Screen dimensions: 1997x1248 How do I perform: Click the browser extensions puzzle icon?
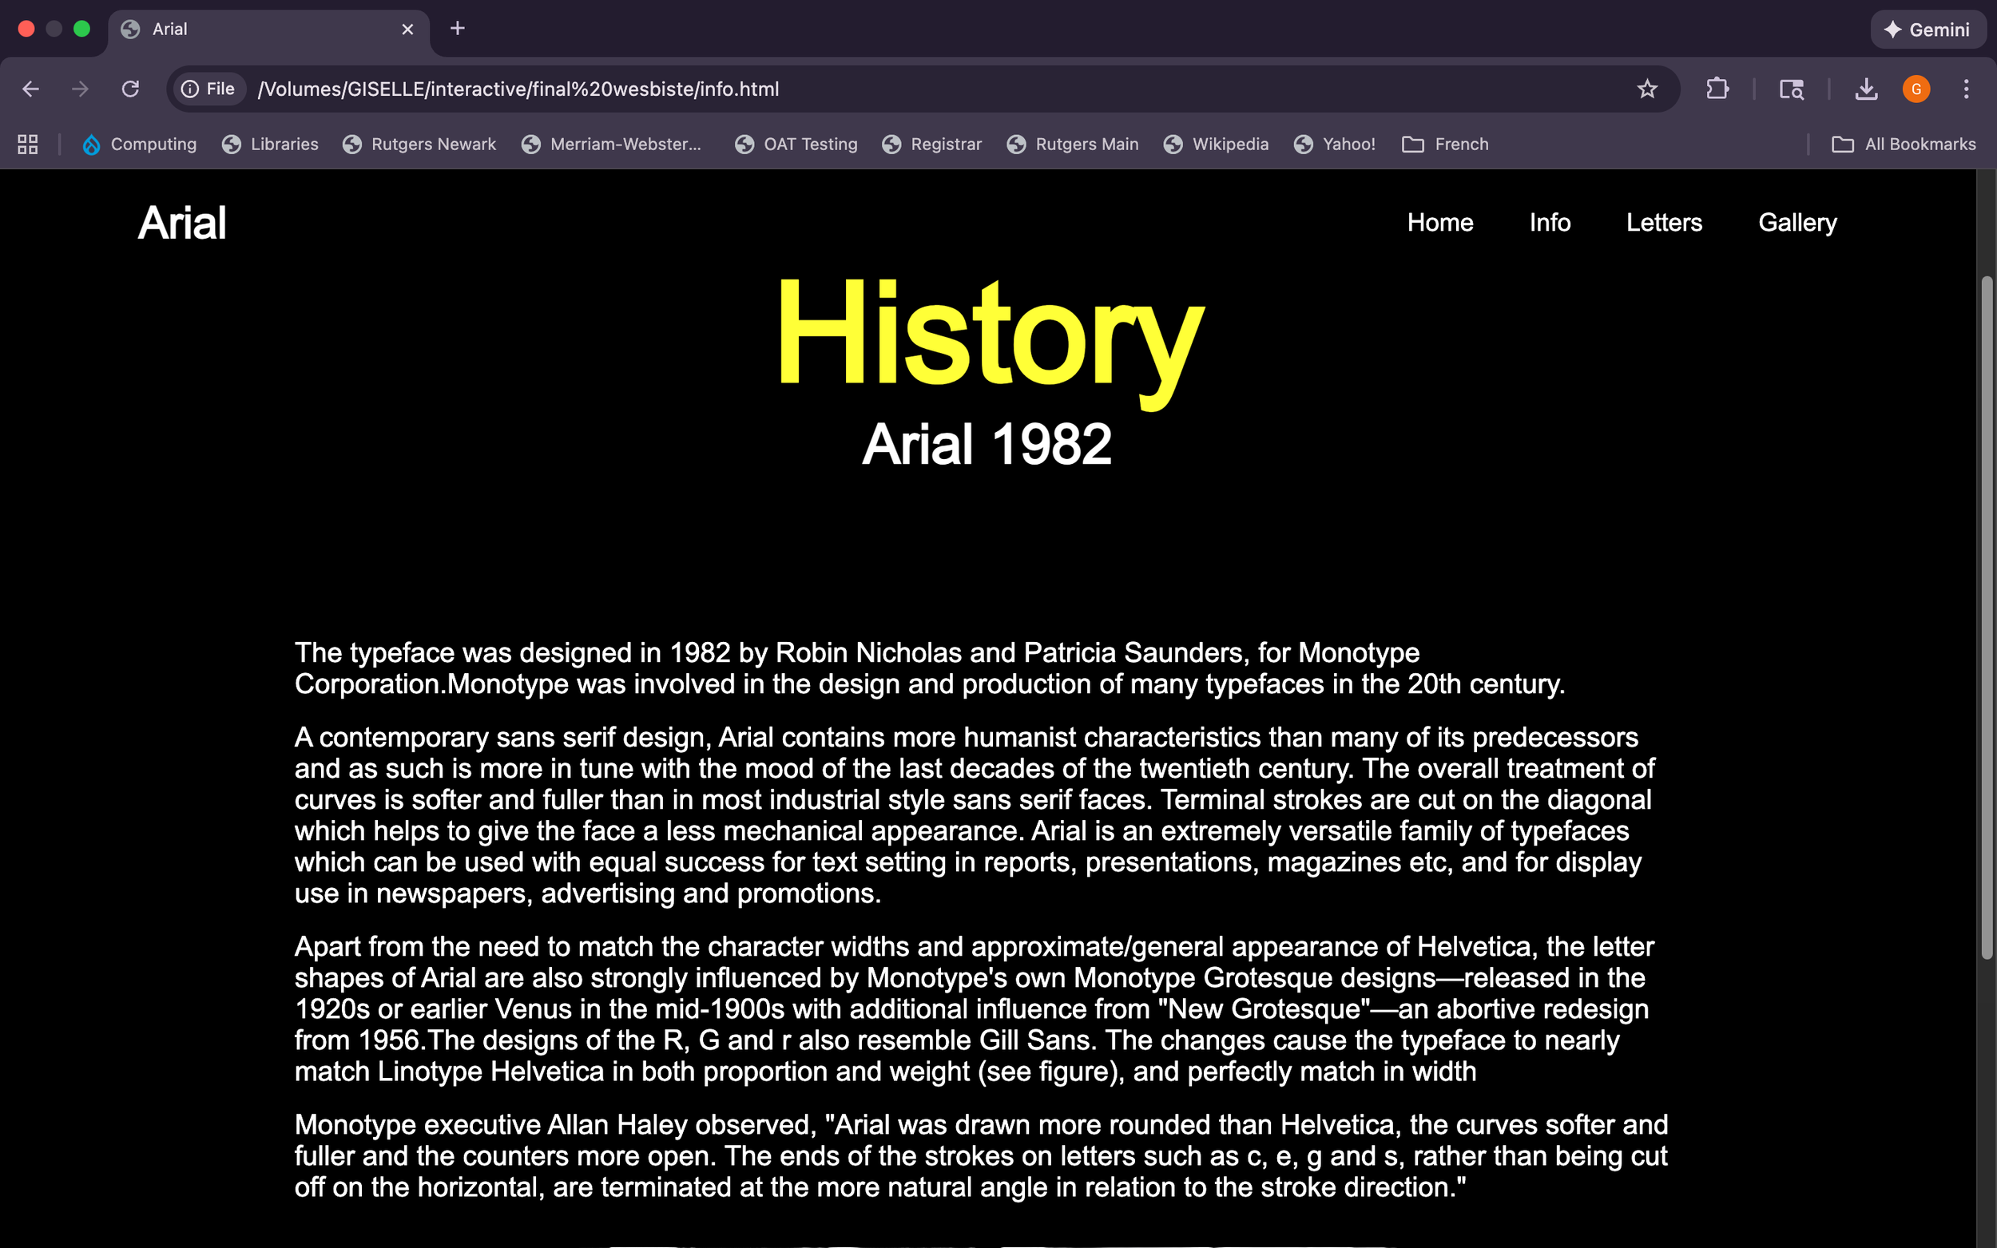point(1717,89)
